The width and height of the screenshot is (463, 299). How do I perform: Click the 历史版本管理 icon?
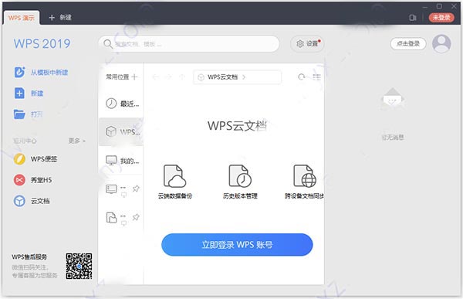[240, 176]
